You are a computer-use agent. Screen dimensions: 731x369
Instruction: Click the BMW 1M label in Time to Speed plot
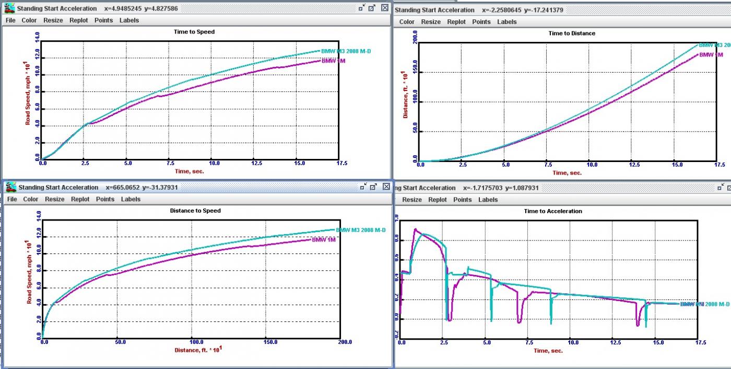pyautogui.click(x=333, y=61)
